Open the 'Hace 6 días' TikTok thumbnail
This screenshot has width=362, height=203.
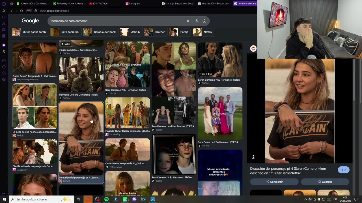point(220,60)
